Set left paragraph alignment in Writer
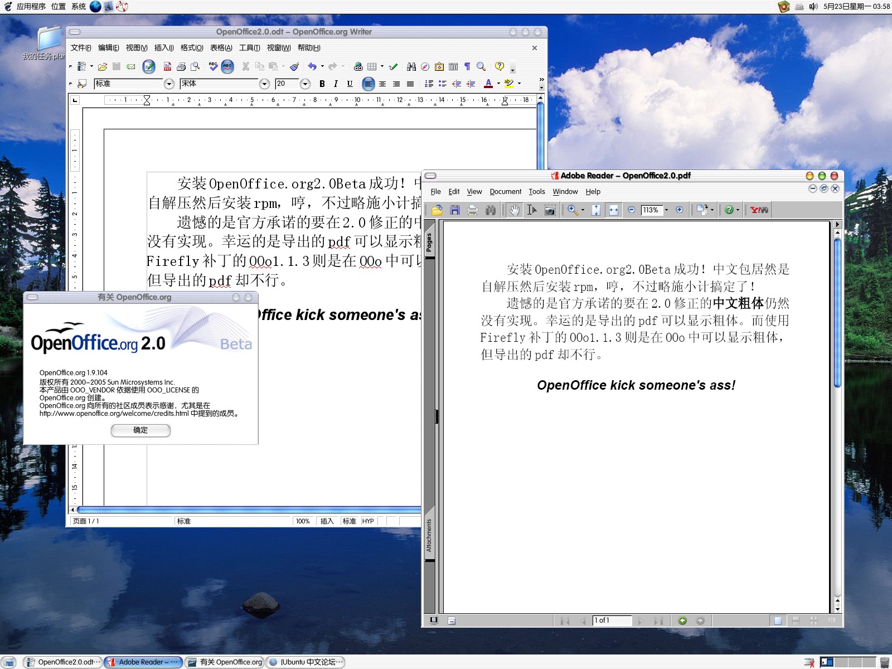 click(368, 84)
